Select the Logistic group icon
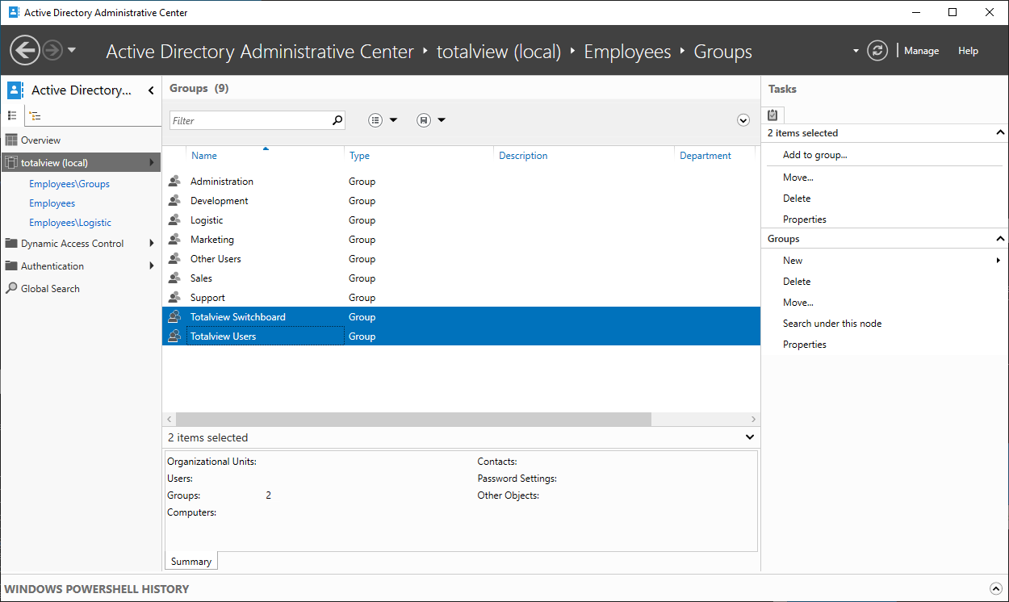The image size is (1009, 602). tap(174, 220)
